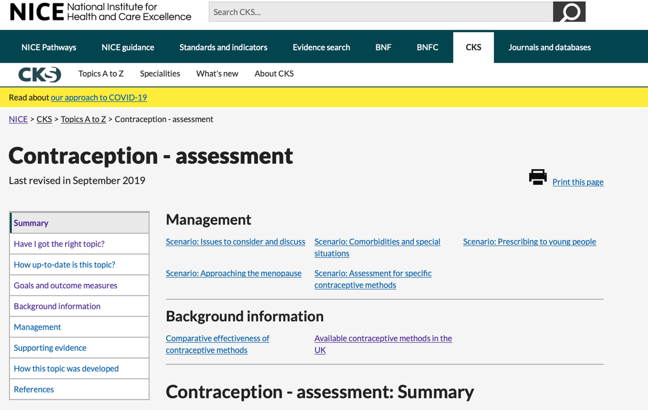Open 'Have I got the right topic?' section
Image resolution: width=648 pixels, height=410 pixels.
point(59,244)
